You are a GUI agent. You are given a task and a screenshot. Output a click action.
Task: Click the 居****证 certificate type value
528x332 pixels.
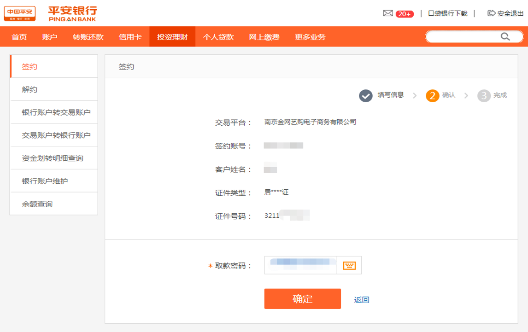point(276,192)
